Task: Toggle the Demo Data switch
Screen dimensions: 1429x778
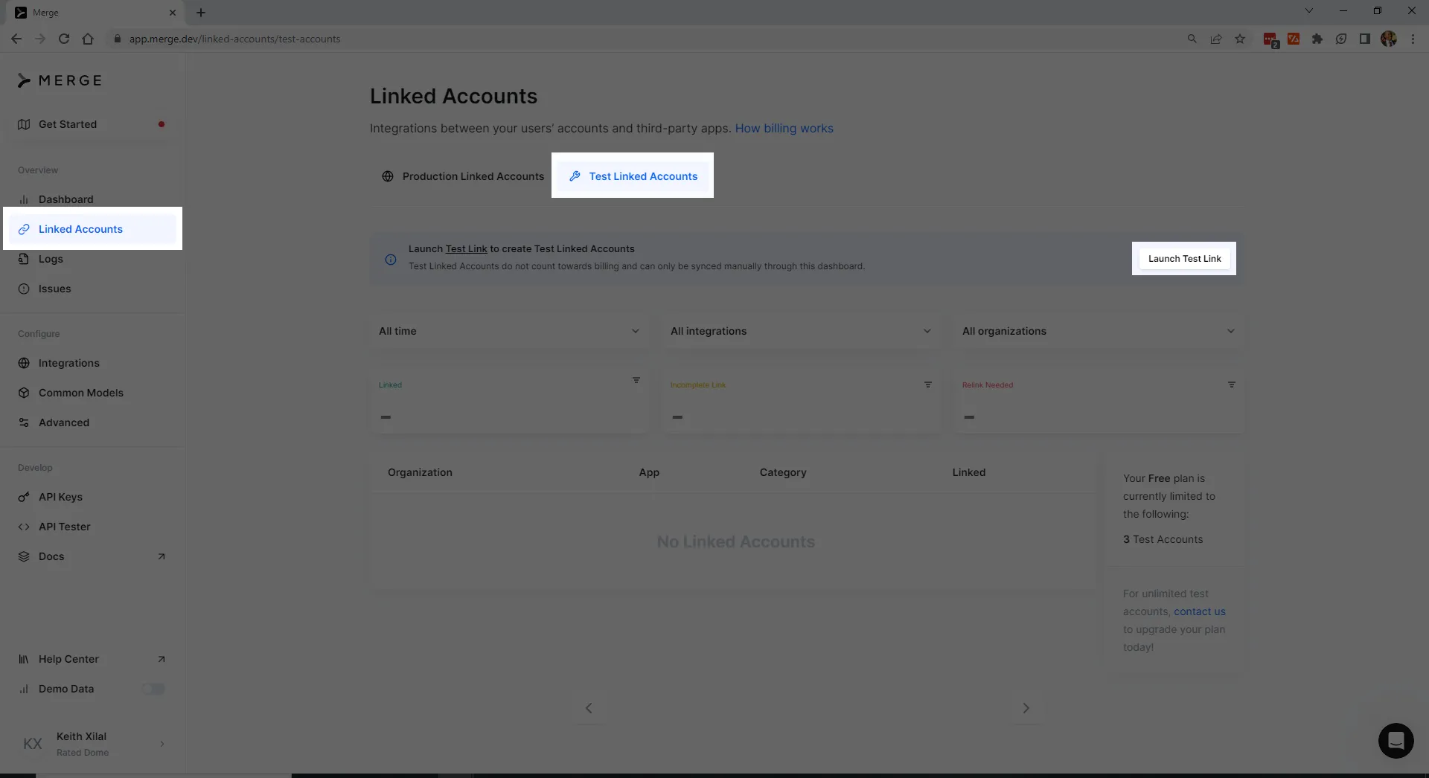Action: click(153, 689)
